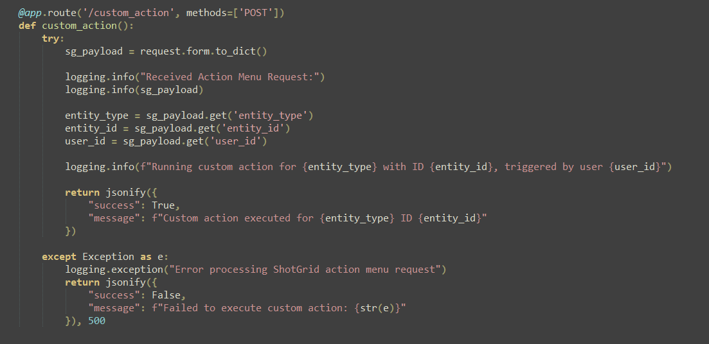Screen dimensions: 709x344
Task: Click logging.info(sg_payload) line
Action: tap(134, 90)
